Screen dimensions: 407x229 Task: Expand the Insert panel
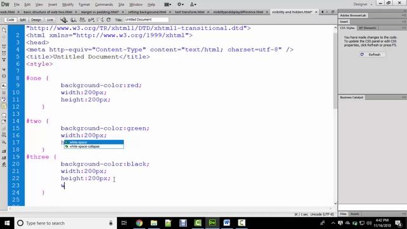344,22
